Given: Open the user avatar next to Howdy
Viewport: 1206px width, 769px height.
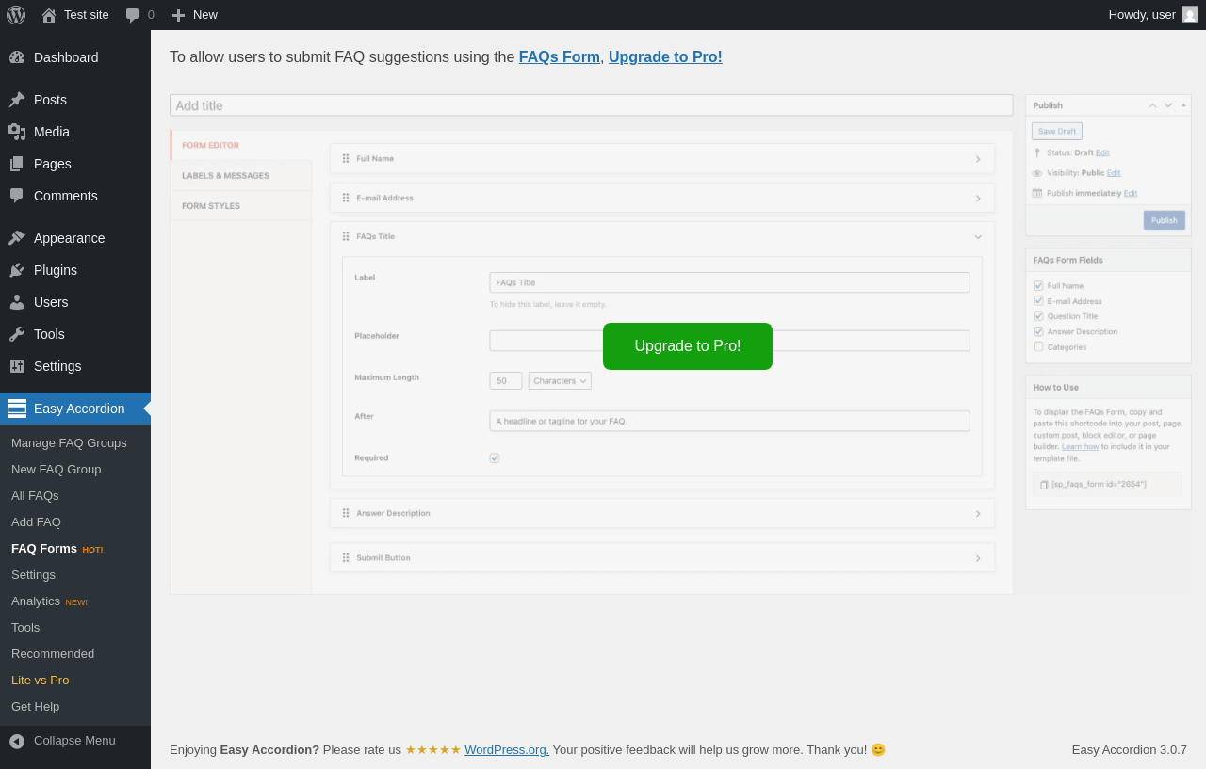Looking at the screenshot, I should pyautogui.click(x=1190, y=14).
